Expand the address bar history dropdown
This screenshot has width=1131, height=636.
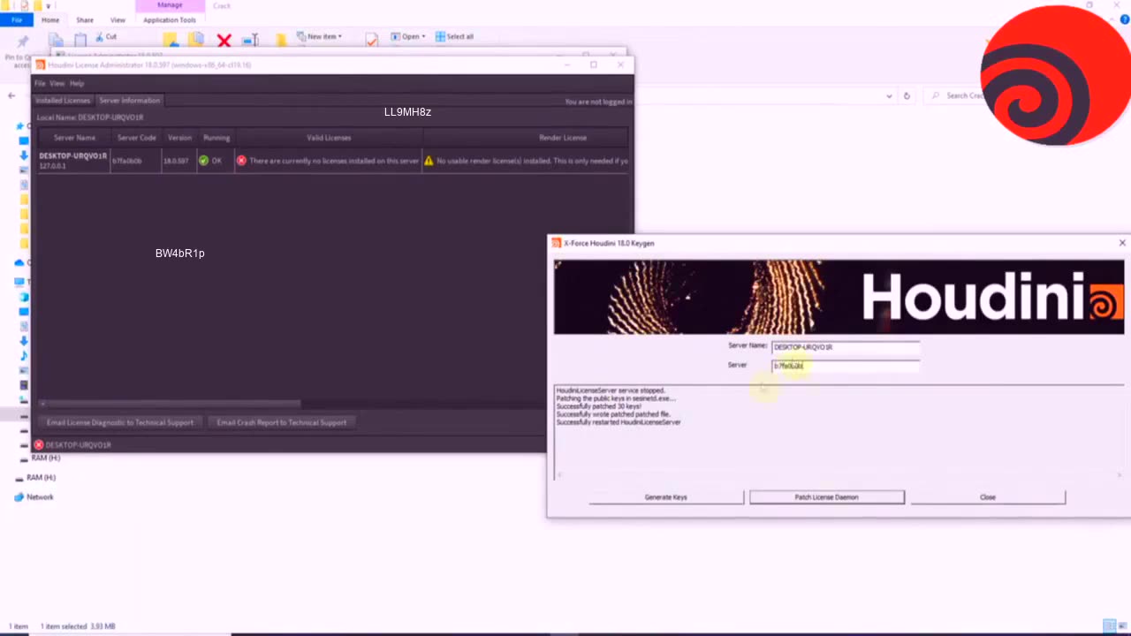tap(889, 95)
